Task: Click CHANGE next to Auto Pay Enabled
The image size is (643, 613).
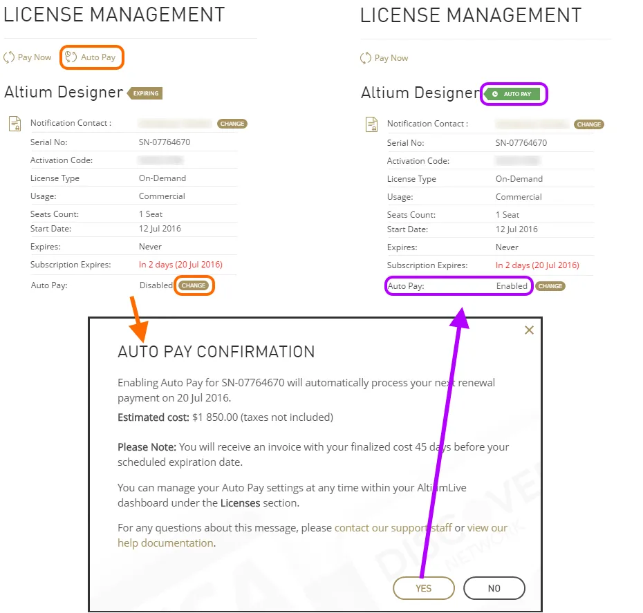Action: coord(550,286)
